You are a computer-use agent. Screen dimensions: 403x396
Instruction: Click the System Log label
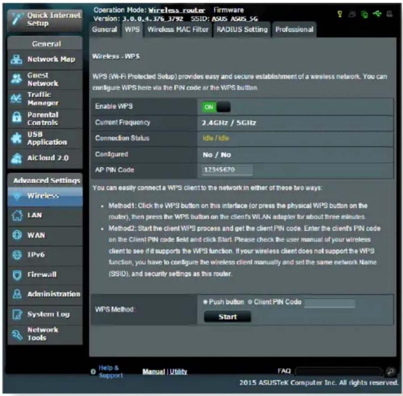click(x=48, y=314)
